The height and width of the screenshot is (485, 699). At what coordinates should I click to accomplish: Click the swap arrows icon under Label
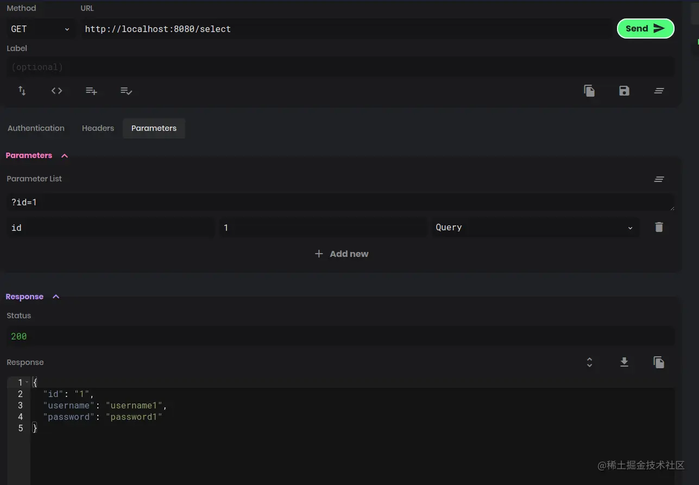coord(22,91)
